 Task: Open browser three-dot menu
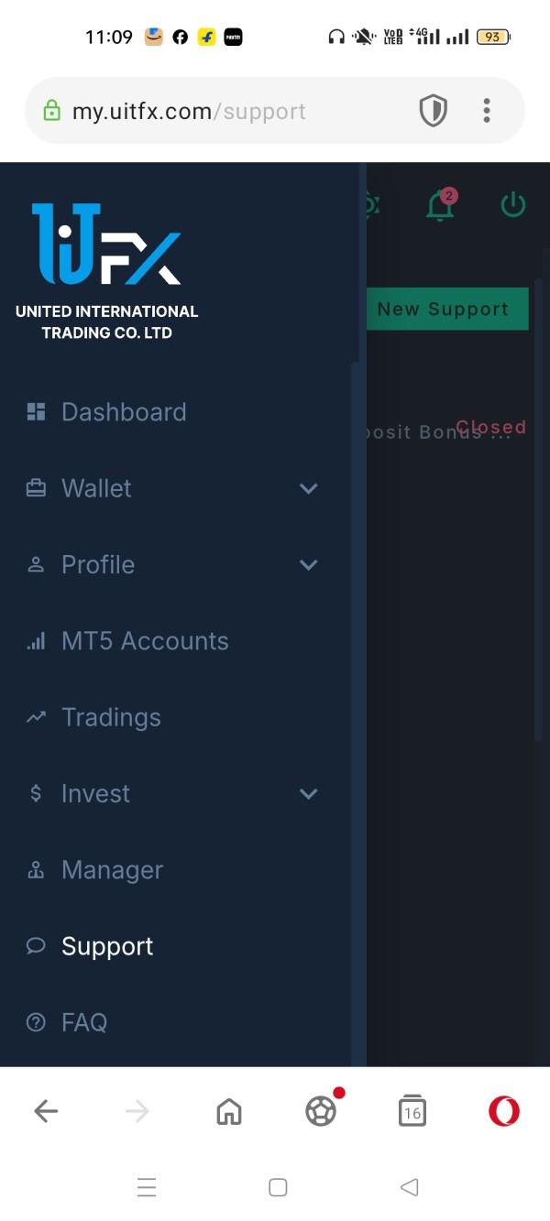(487, 111)
